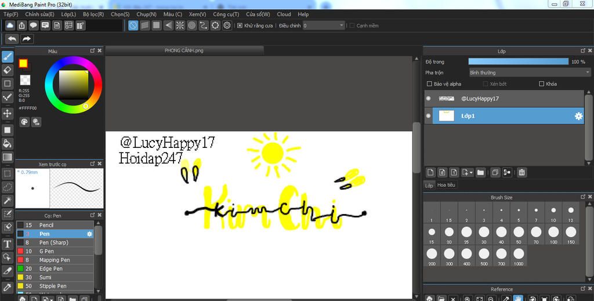Click the radial snap guide icon
594x301 pixels.
pos(180,26)
